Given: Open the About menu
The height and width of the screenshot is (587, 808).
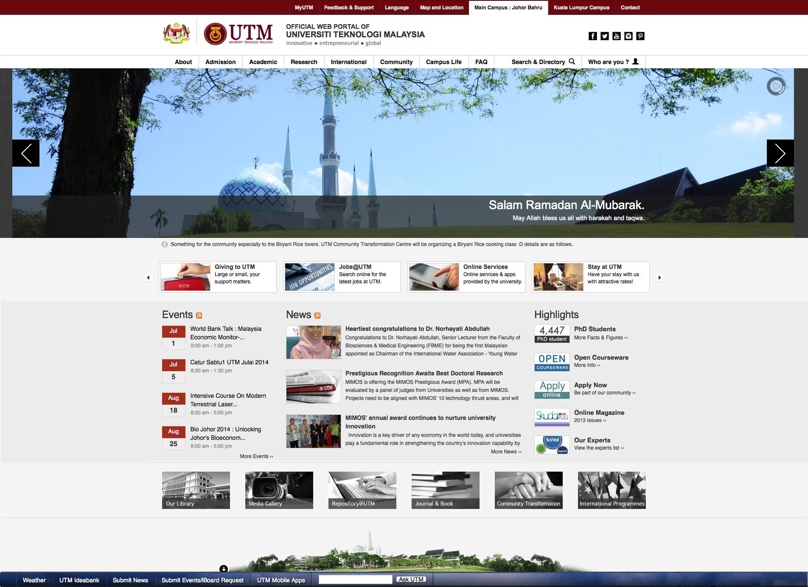Looking at the screenshot, I should click(x=183, y=62).
